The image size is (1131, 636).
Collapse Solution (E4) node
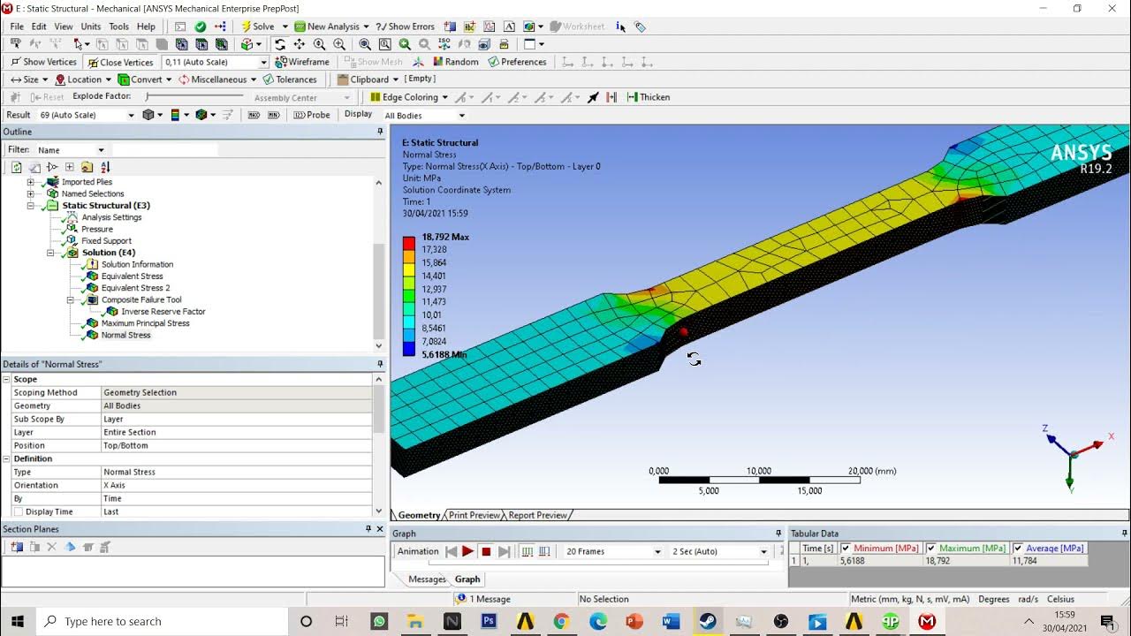click(x=50, y=253)
